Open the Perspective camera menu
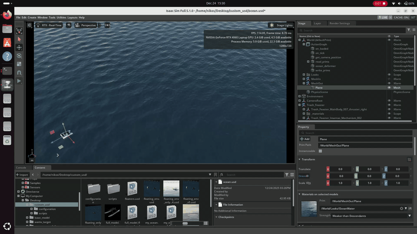The image size is (417, 234). click(x=86, y=25)
